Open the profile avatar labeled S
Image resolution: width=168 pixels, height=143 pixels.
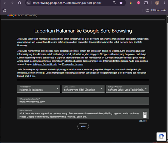coord(157,3)
